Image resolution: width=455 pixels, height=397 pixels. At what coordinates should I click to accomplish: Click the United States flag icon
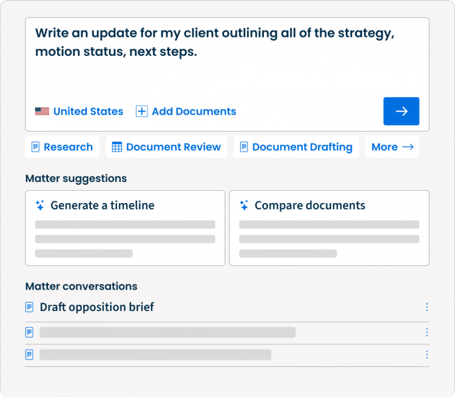[x=42, y=112]
